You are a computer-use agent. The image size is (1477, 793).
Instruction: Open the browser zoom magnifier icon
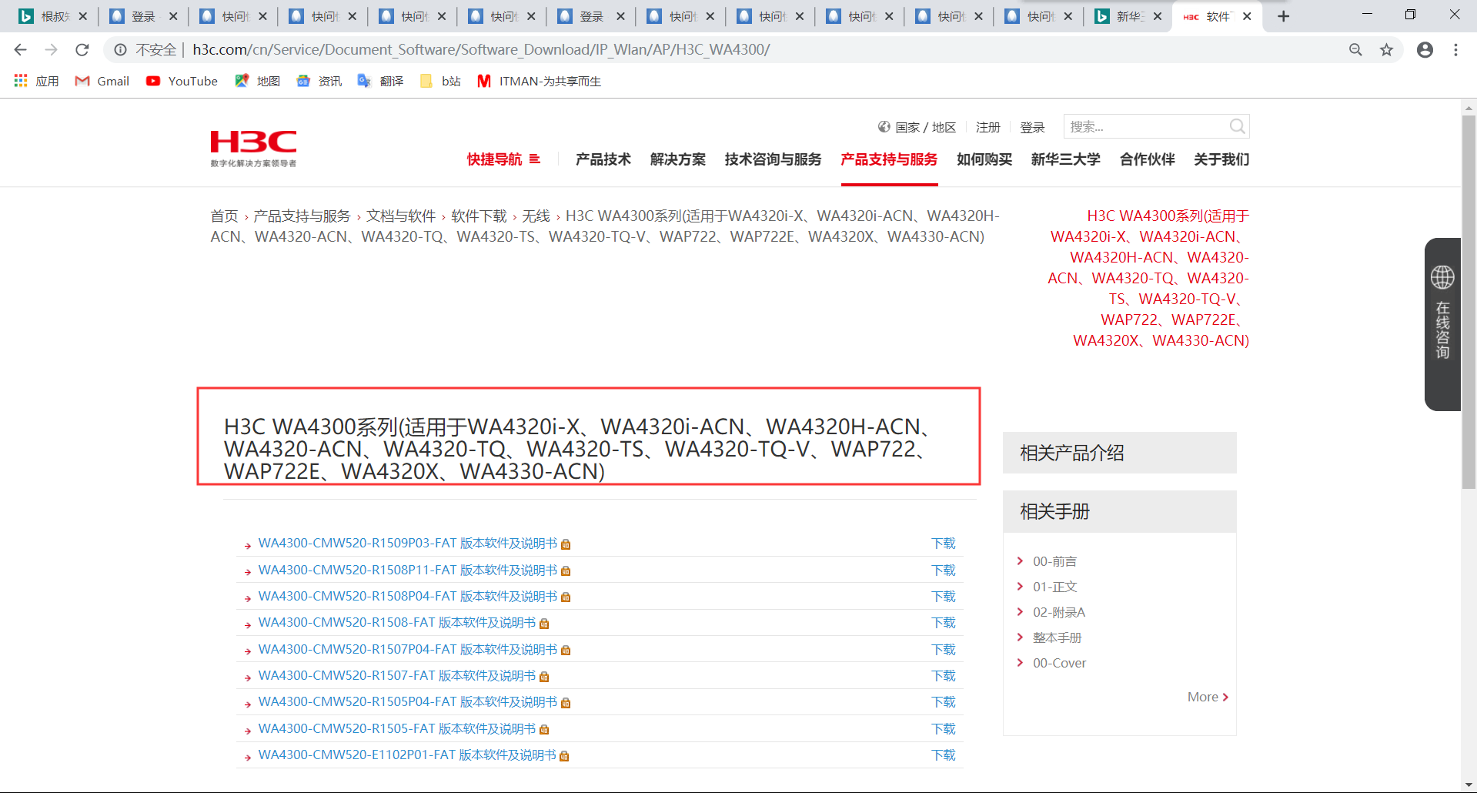point(1355,50)
